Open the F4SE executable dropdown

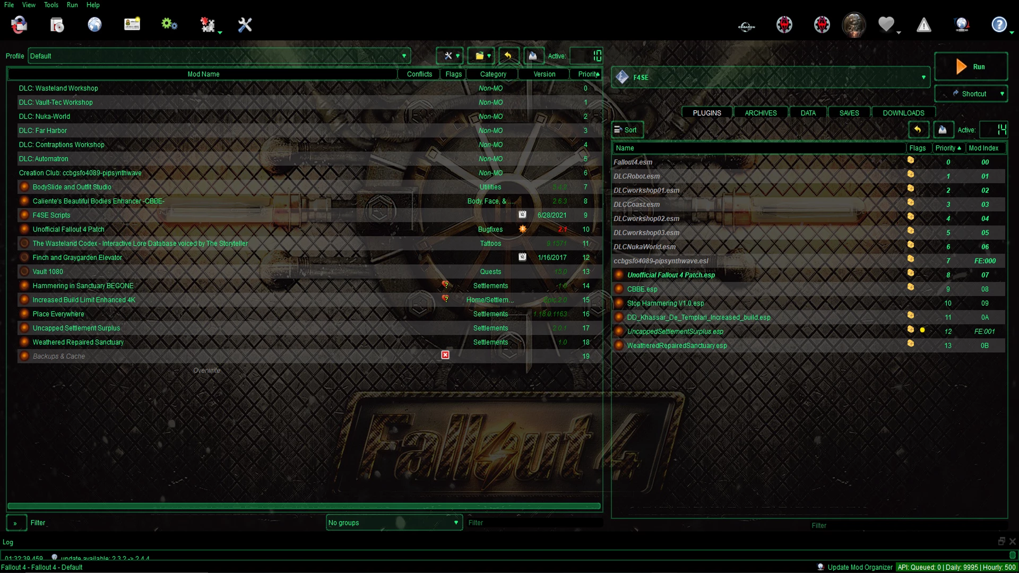tap(771, 77)
